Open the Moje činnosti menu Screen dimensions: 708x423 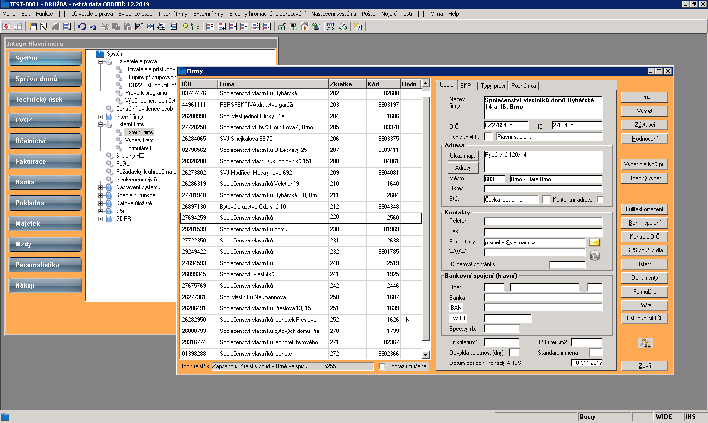pos(396,14)
